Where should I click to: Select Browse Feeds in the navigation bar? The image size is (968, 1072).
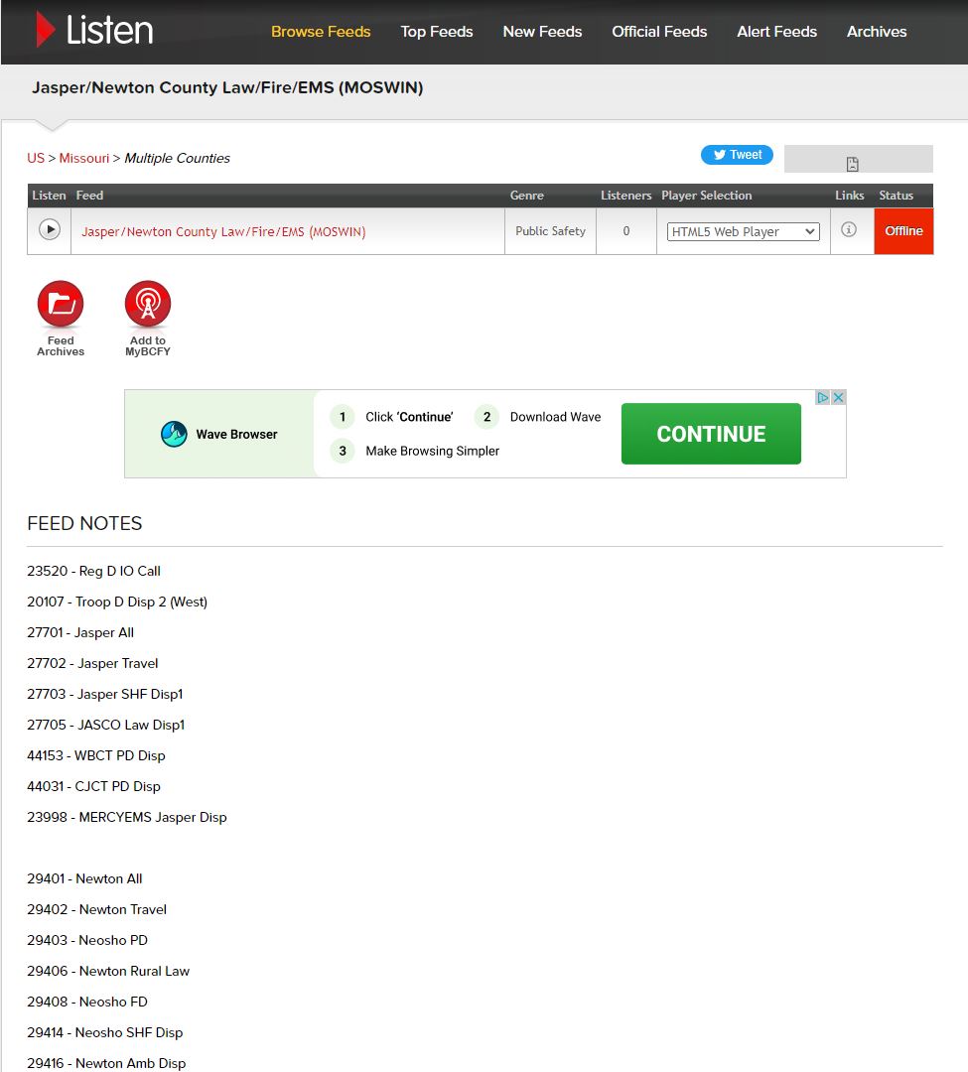coord(321,31)
